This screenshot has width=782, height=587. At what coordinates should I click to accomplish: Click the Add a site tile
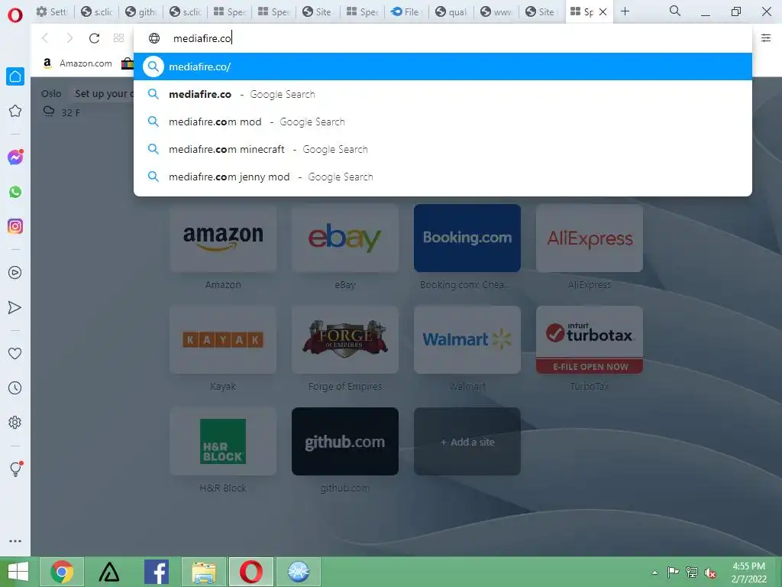point(467,442)
